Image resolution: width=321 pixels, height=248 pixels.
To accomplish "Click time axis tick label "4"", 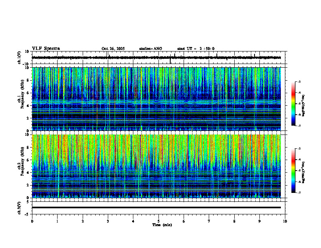I will click(133, 221).
